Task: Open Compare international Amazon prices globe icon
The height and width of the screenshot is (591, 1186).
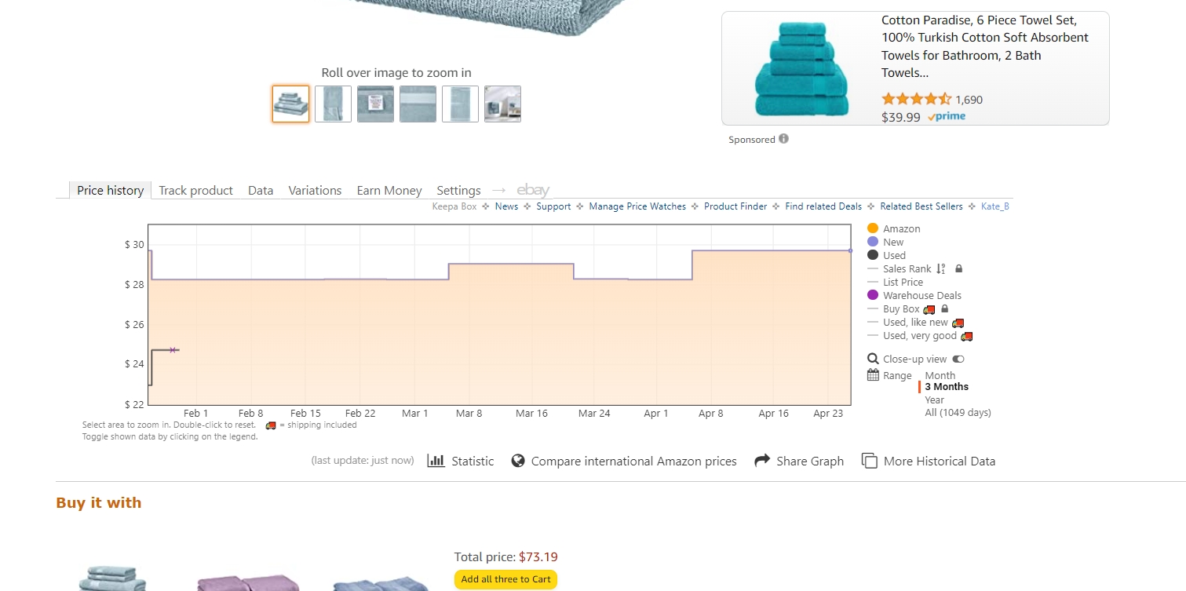Action: 519,461
